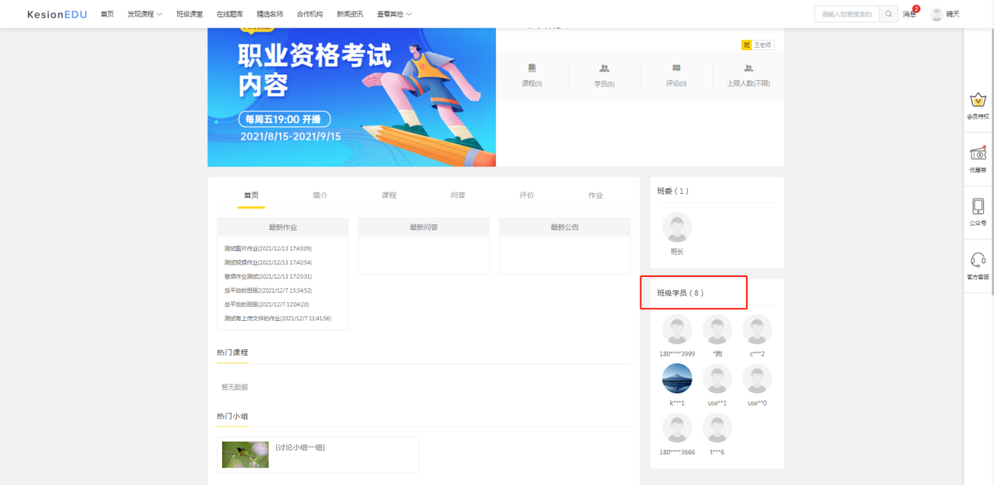Open the 会员特权 crown icon in sidebar
The width and height of the screenshot is (994, 485).
point(978,100)
